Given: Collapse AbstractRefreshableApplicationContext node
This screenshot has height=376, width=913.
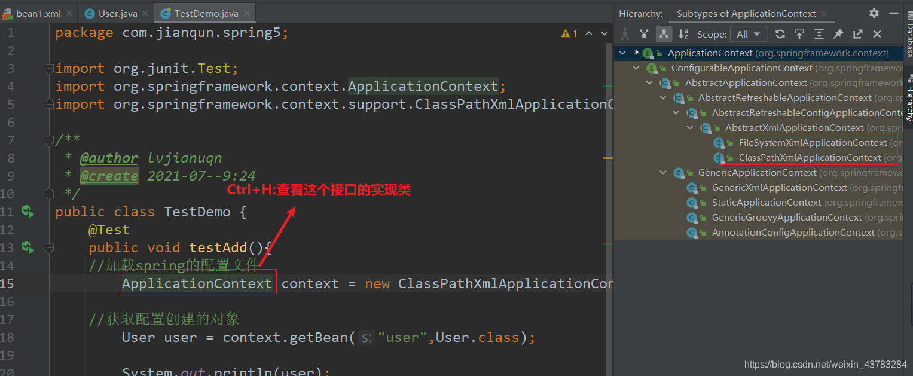Looking at the screenshot, I should click(x=663, y=98).
